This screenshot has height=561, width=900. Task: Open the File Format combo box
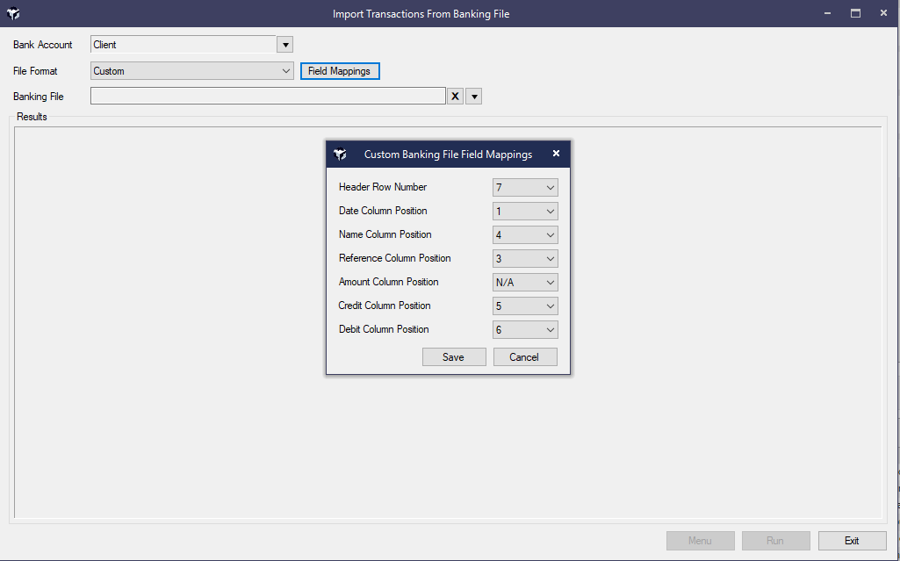coord(191,71)
